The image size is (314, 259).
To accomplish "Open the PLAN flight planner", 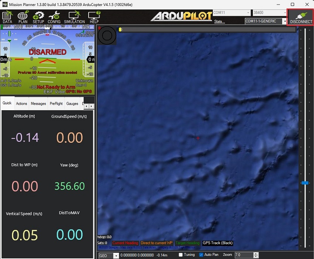I will coord(23,17).
